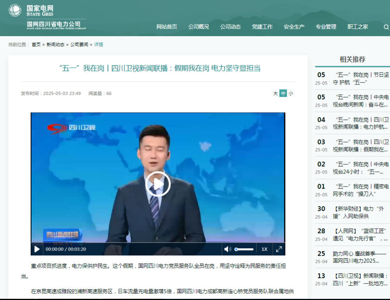390x300 pixels.
Task: Click the article title 假期我在岗 电力坚守显担当
Action: 160,68
